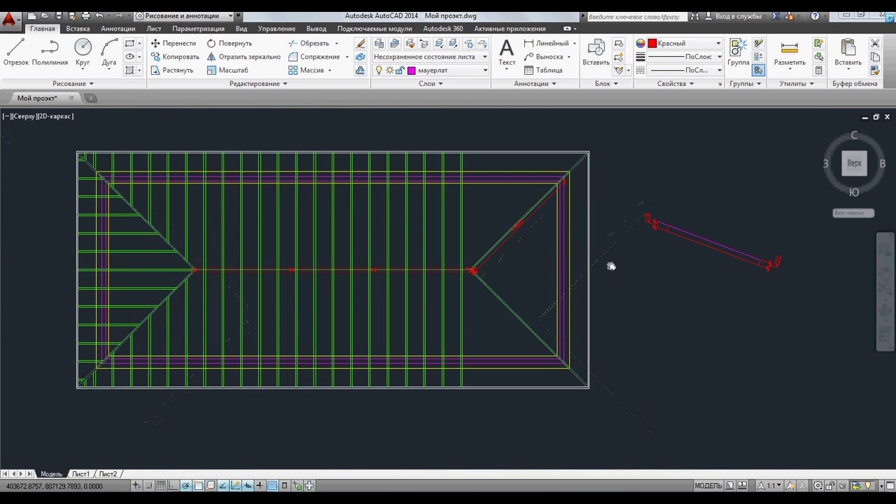Activate the Дуга arc tool
Viewport: 896px width, 504px height.
[109, 52]
